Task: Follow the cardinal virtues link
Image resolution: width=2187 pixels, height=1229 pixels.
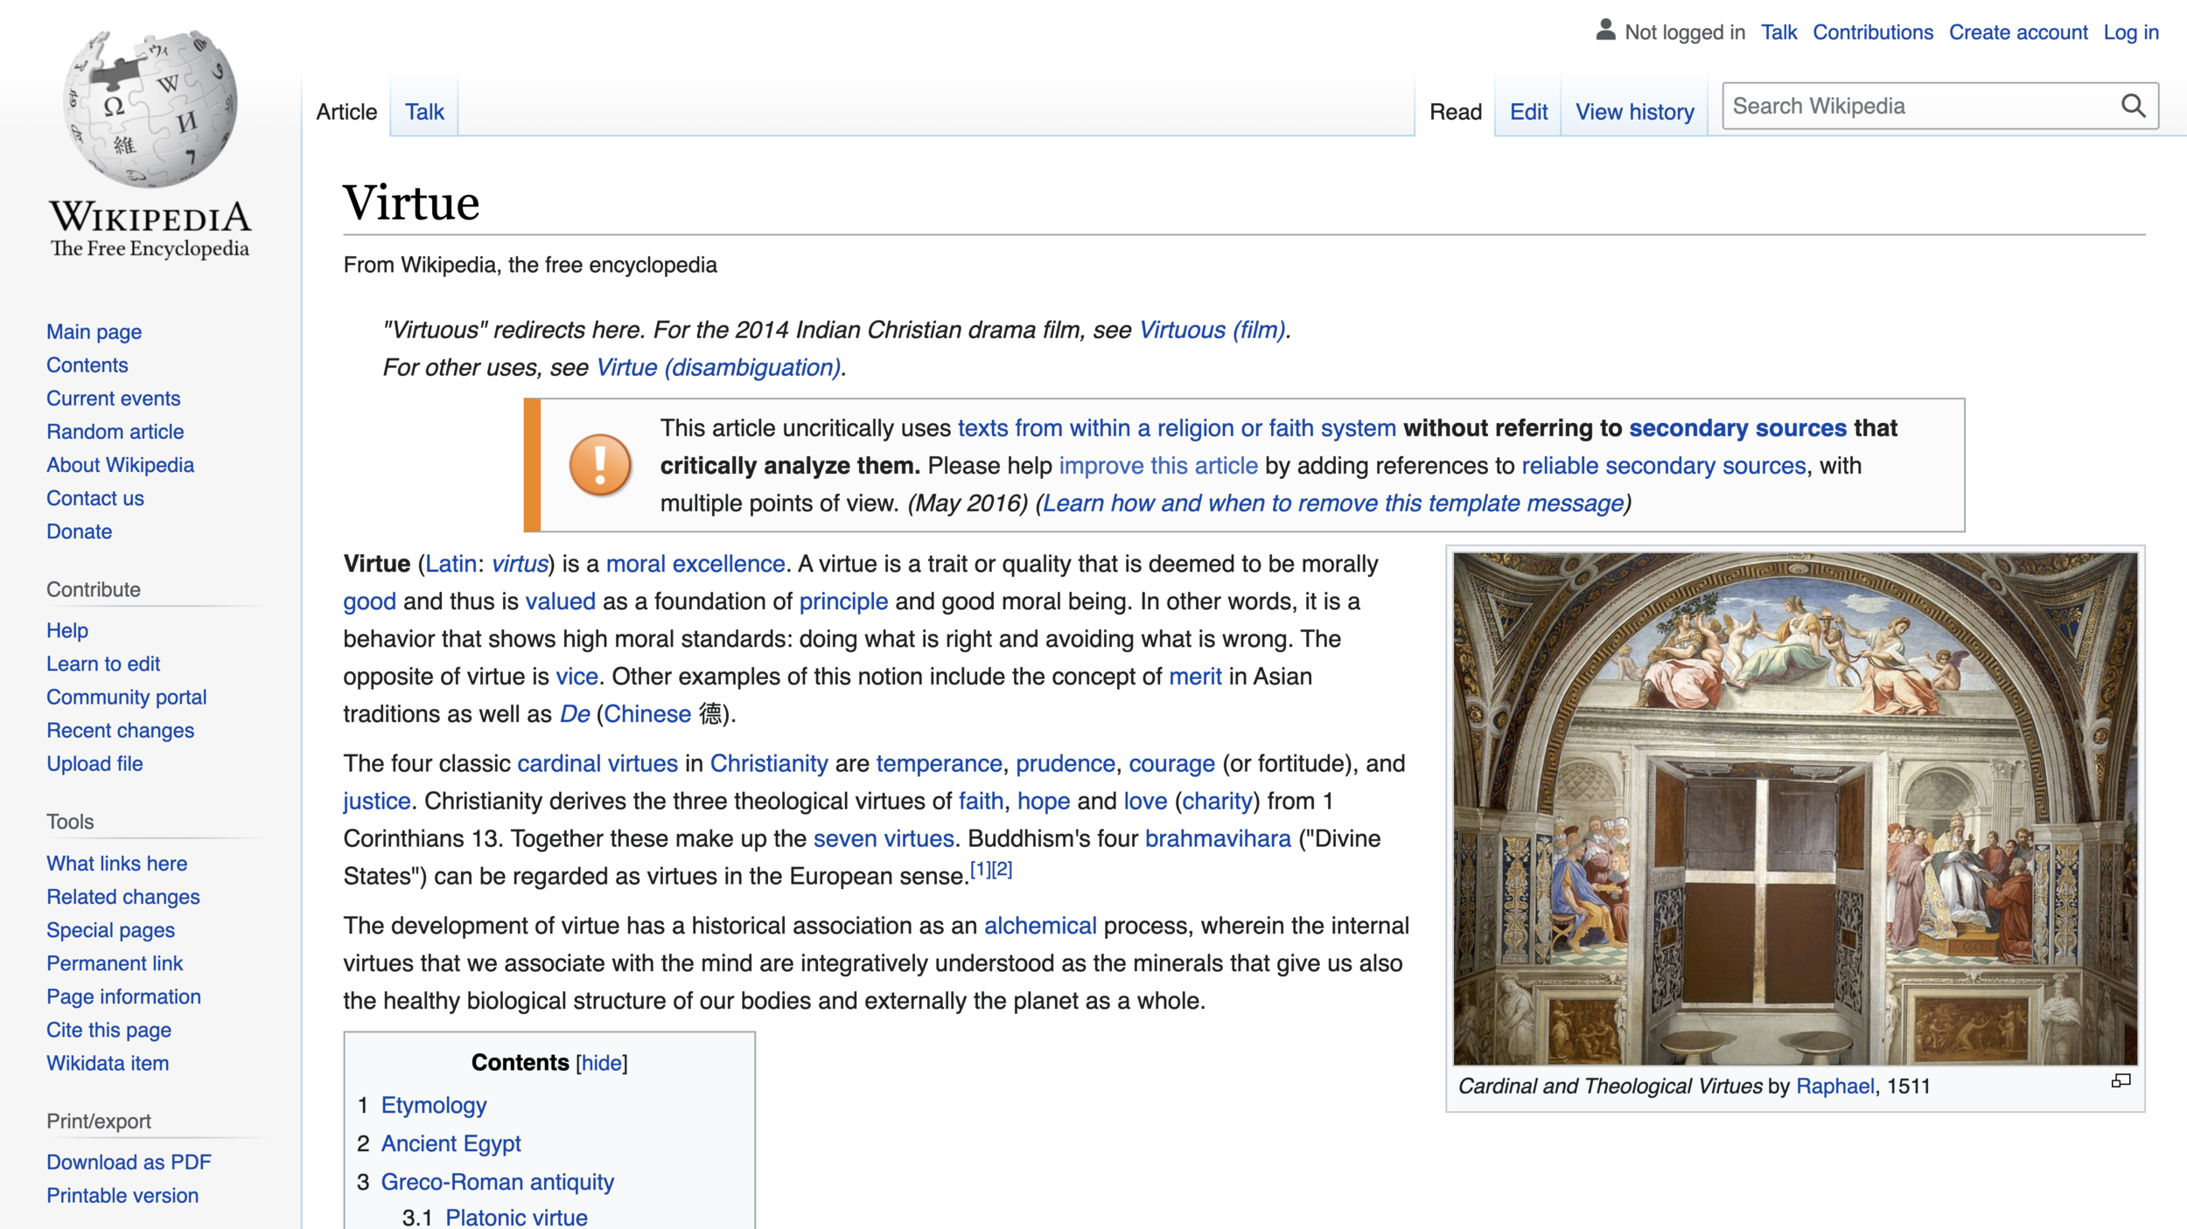Action: pos(597,763)
